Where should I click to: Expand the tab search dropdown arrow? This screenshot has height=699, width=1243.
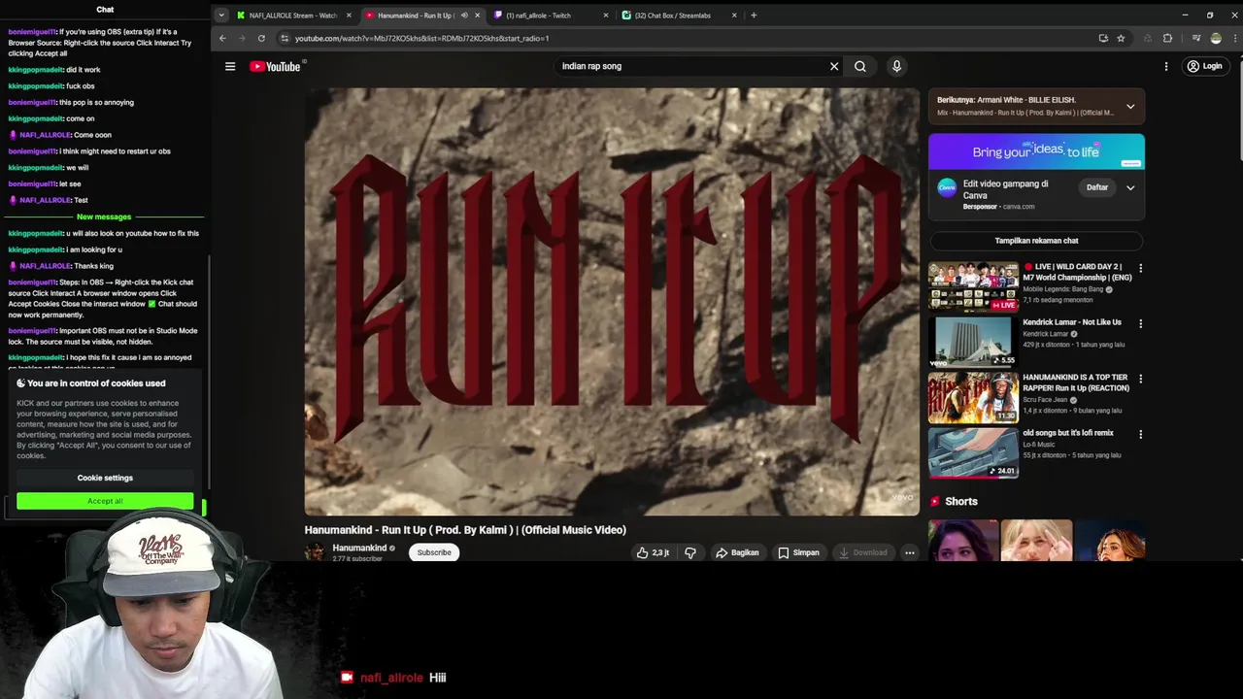tap(221, 15)
